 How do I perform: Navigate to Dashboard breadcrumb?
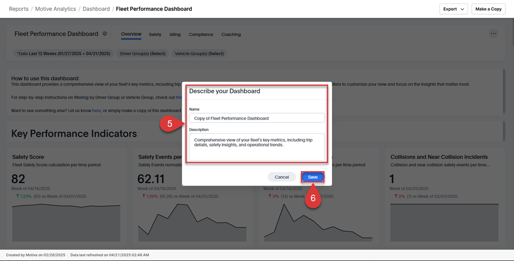click(x=96, y=9)
